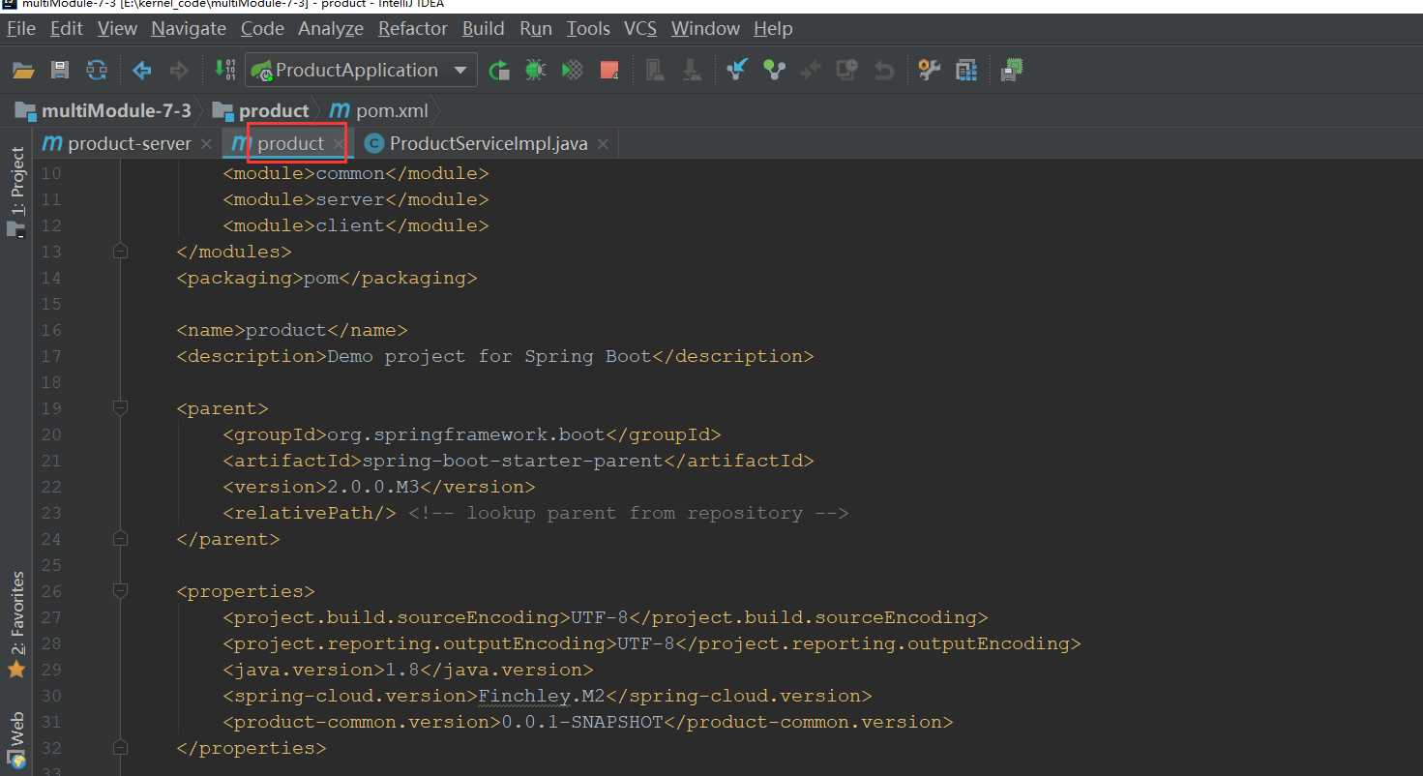Screen dimensions: 1423x776
Task: Click version '2.0.0.M3' text
Action: pos(373,487)
